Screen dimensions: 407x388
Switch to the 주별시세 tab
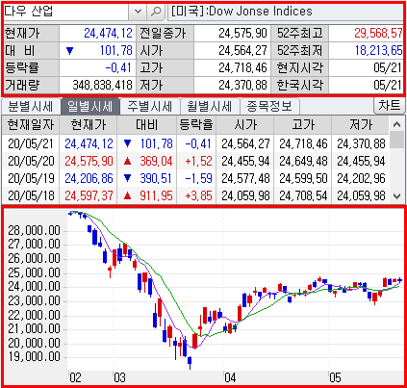click(150, 106)
